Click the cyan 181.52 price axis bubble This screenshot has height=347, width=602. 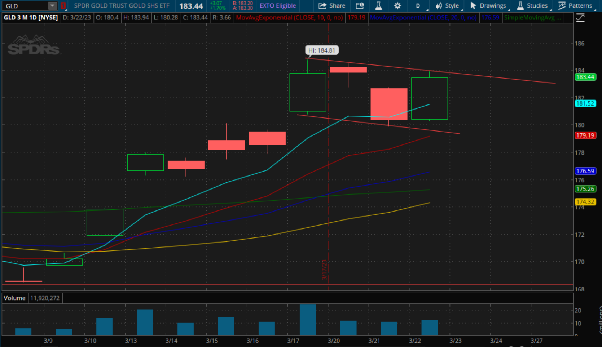coord(585,103)
